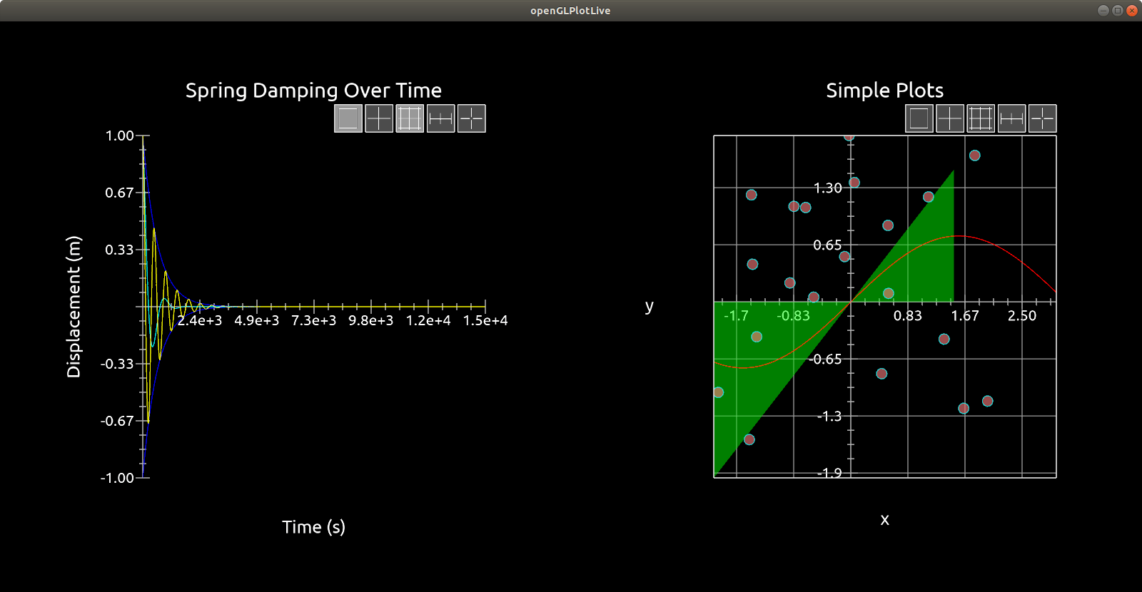The width and height of the screenshot is (1142, 592).
Task: Click the Time (s) axis label
Action: point(313,527)
